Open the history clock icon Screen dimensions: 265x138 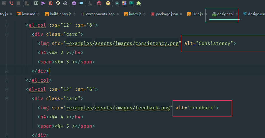click(x=58, y=3)
